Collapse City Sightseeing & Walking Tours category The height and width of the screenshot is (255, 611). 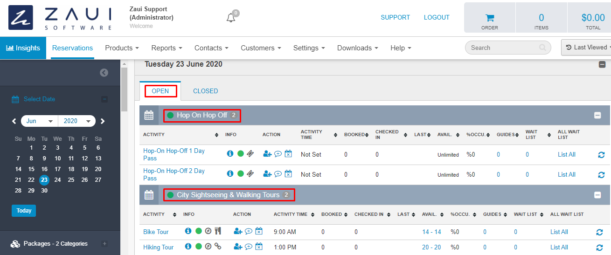(597, 195)
